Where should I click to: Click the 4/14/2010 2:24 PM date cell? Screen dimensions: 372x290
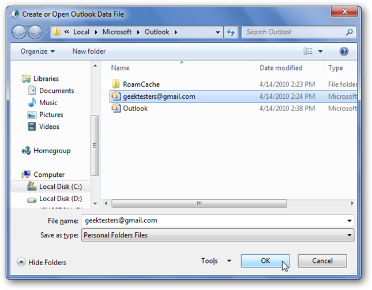tap(287, 96)
